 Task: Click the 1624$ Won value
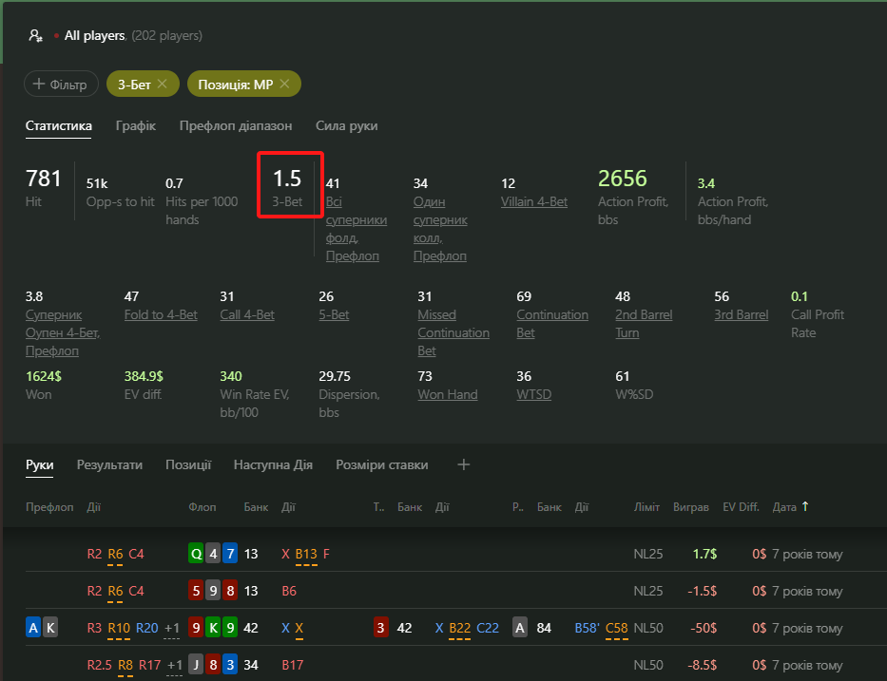44,376
